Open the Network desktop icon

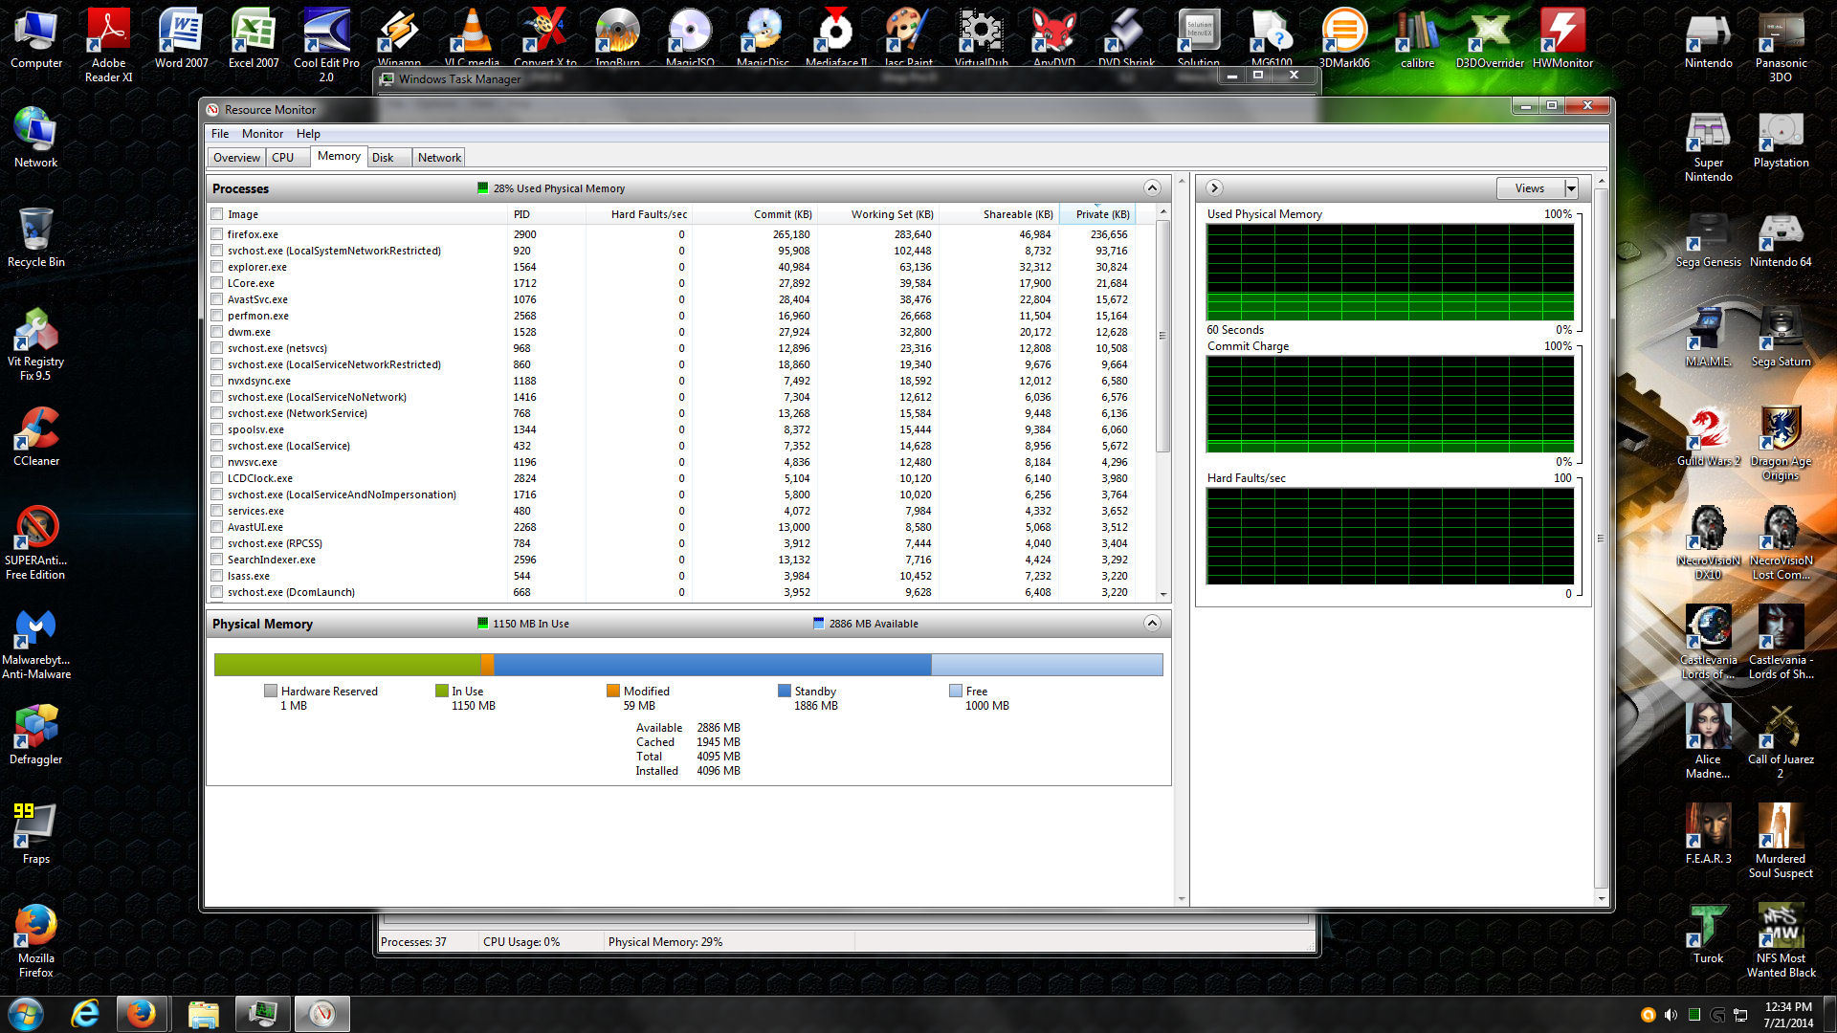coord(35,138)
